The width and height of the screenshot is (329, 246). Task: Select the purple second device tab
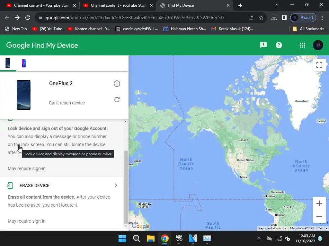[24, 63]
